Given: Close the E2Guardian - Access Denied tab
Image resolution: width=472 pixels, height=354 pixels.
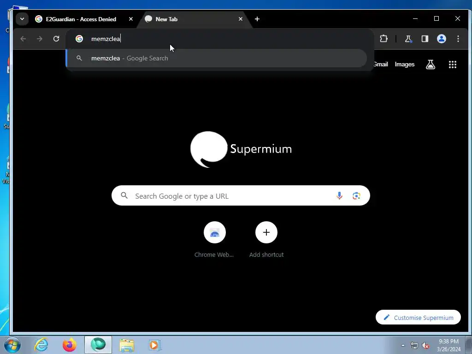Looking at the screenshot, I should pos(130,19).
